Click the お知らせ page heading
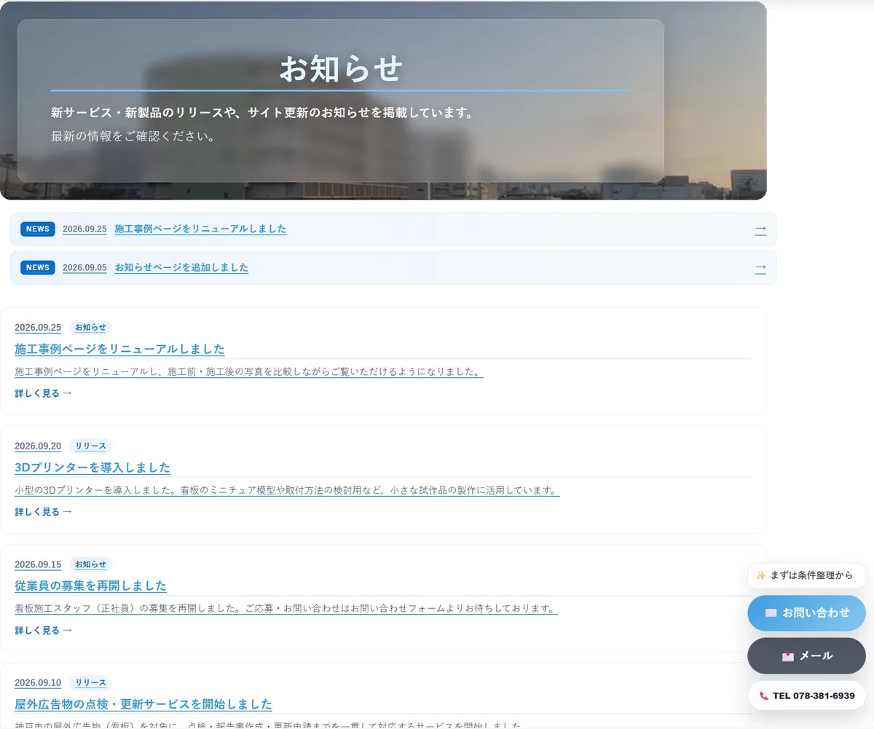Screen dimensions: 874x729 [341, 69]
